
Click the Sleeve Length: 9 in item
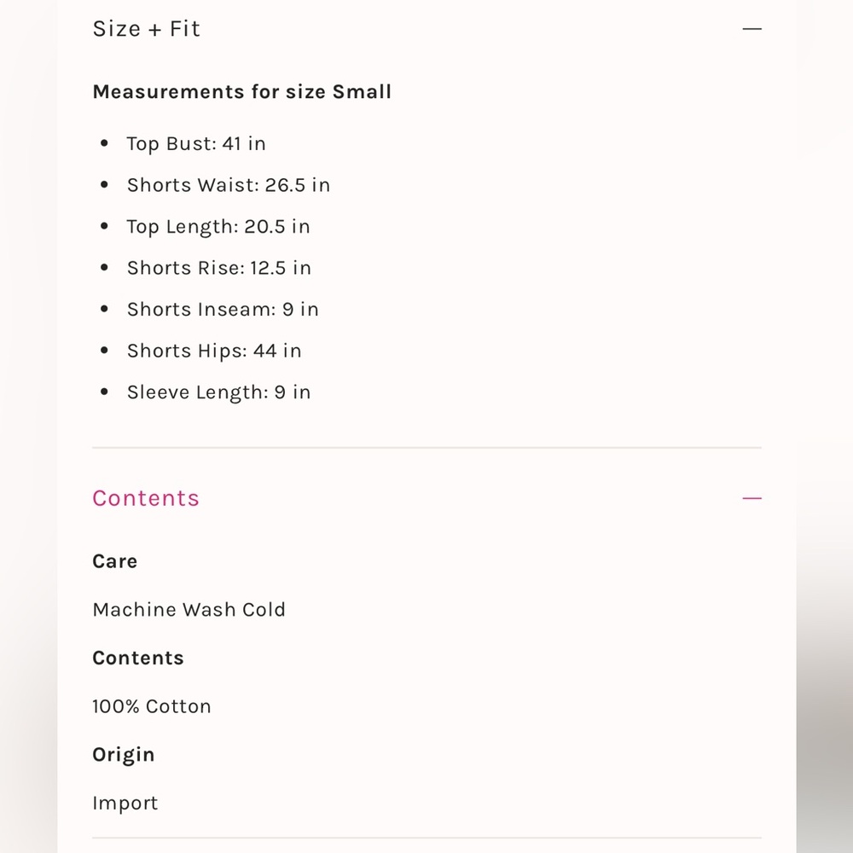(218, 392)
